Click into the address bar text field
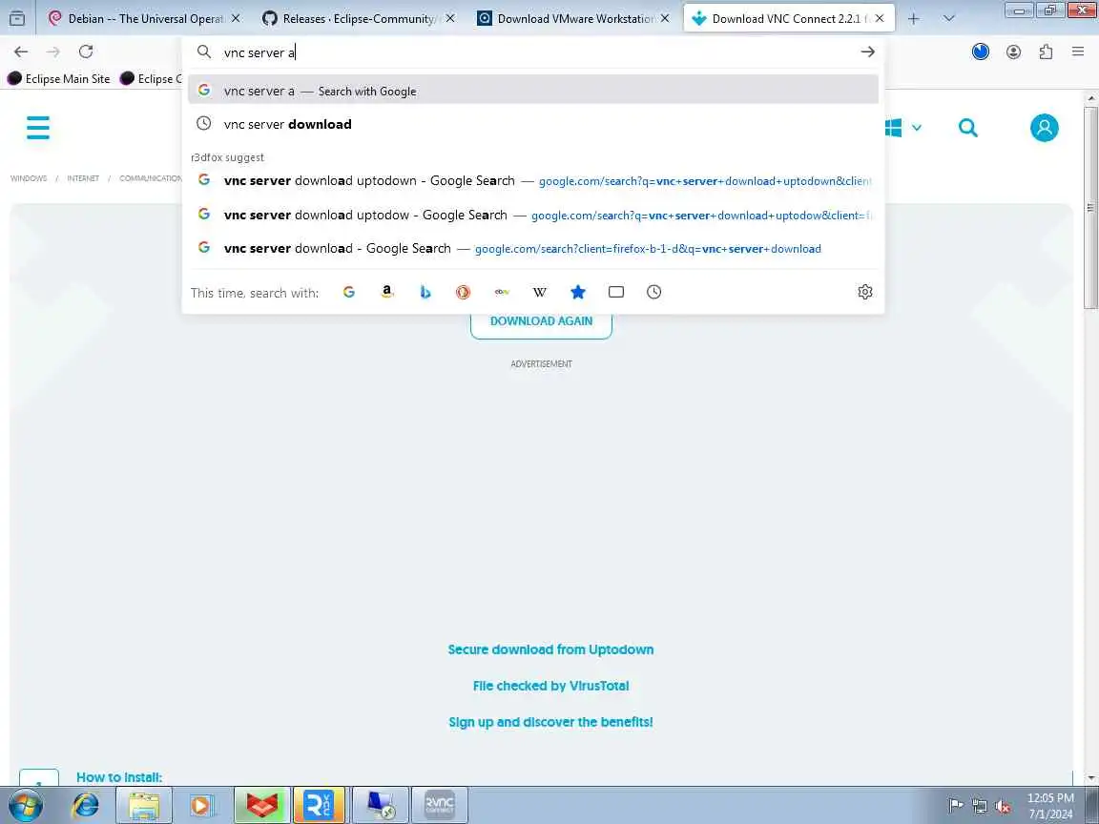1099x824 pixels. click(x=532, y=51)
